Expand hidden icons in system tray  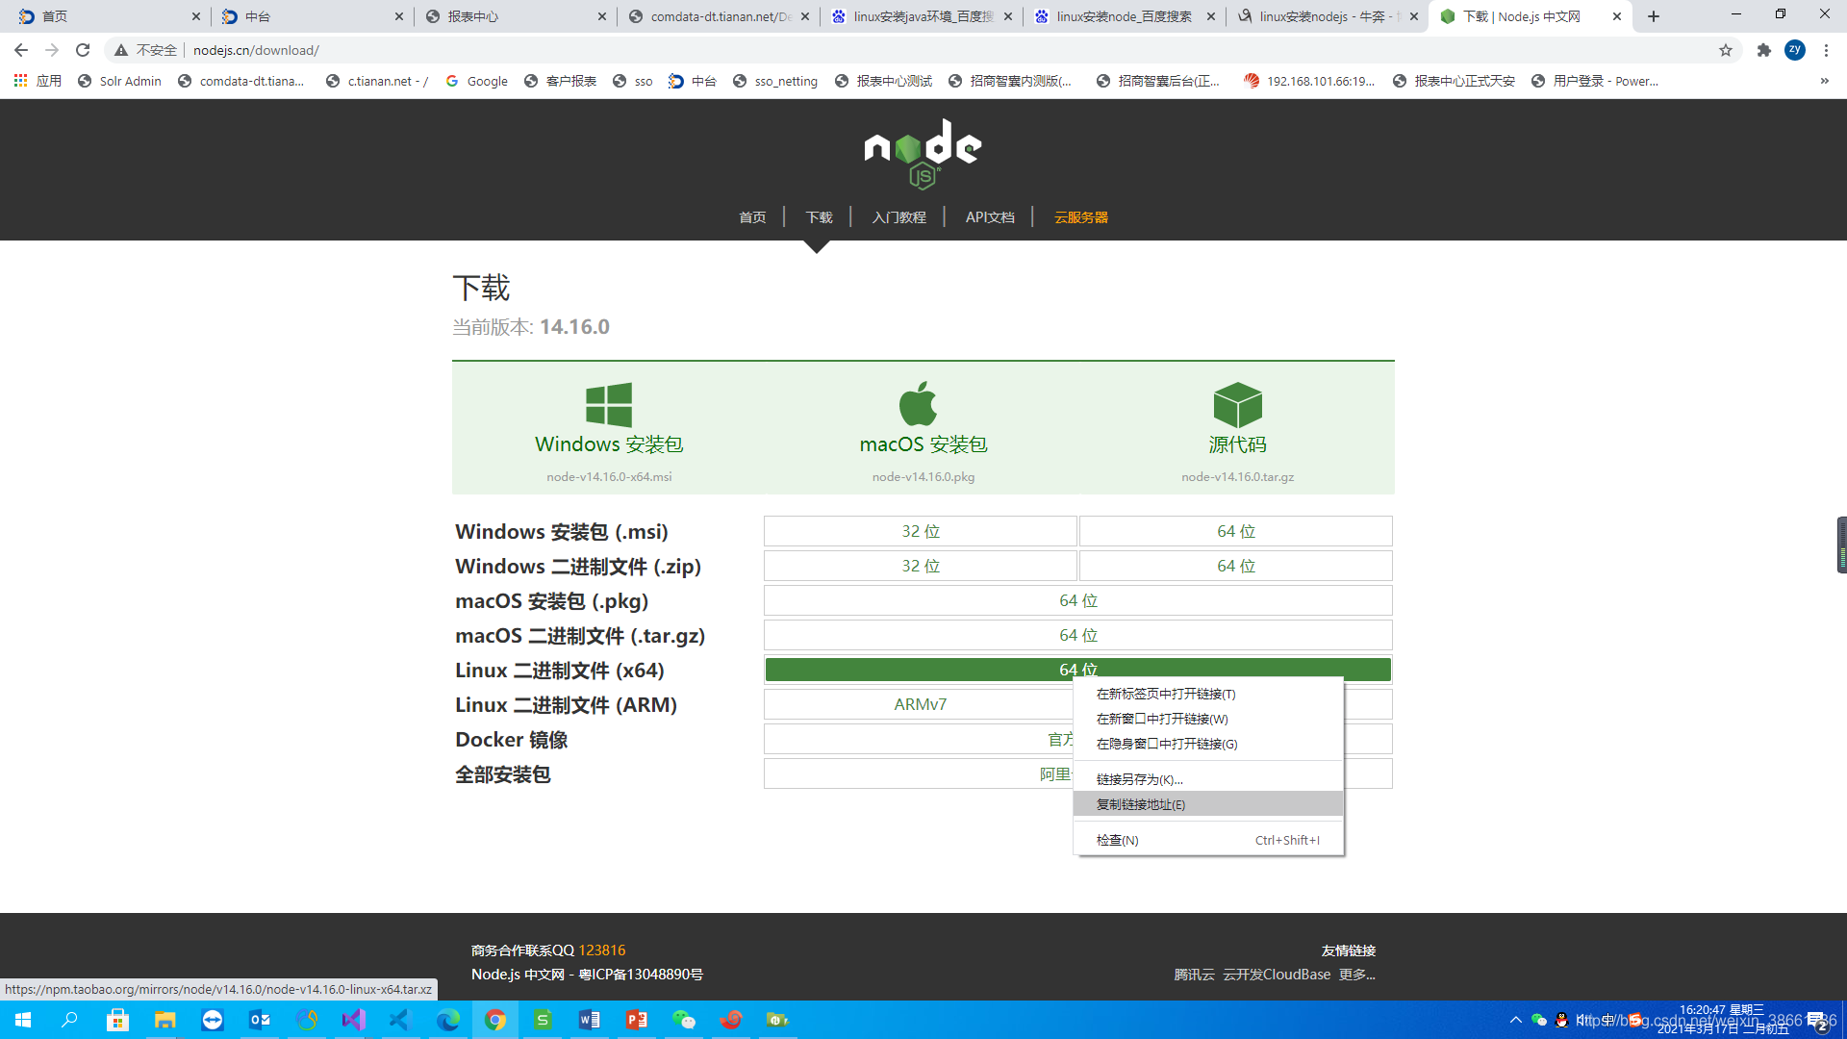[1515, 1019]
